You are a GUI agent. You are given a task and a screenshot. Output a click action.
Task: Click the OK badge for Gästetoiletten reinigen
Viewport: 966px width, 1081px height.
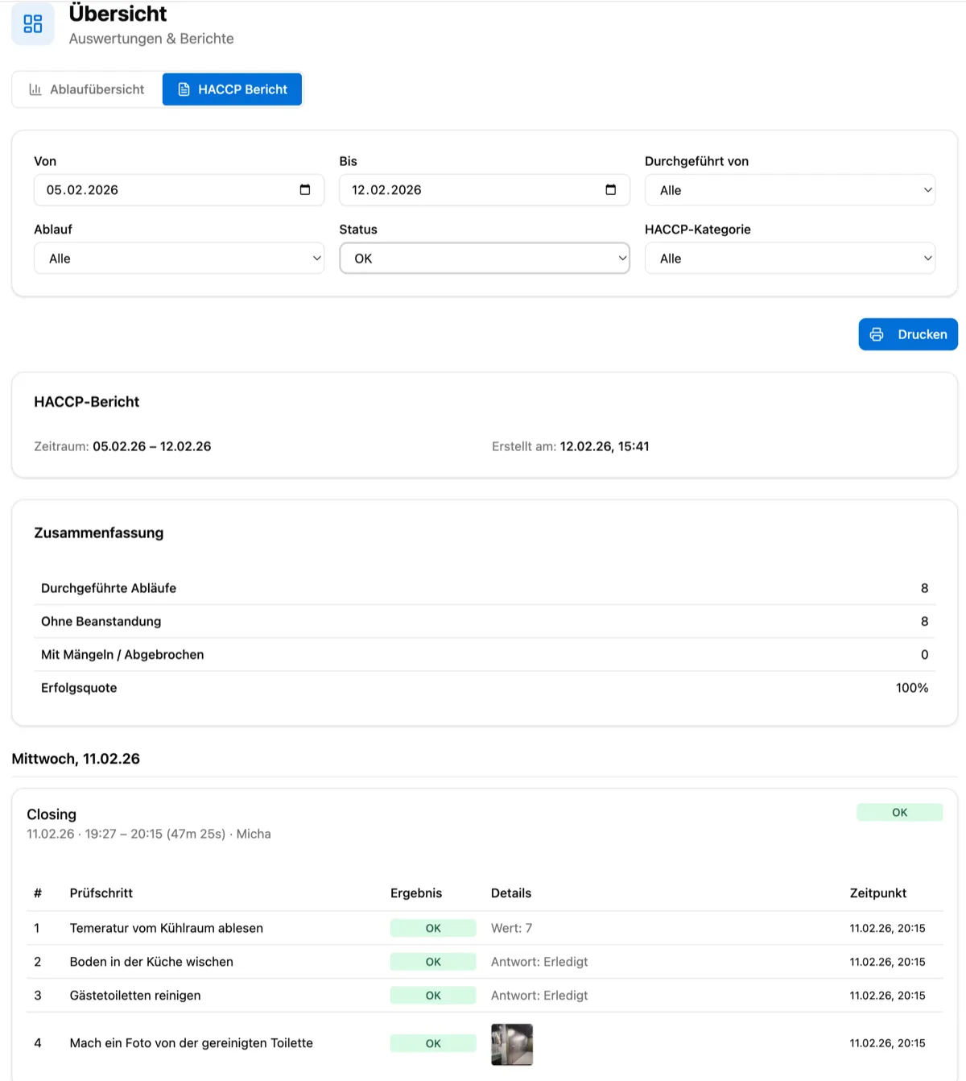(432, 995)
